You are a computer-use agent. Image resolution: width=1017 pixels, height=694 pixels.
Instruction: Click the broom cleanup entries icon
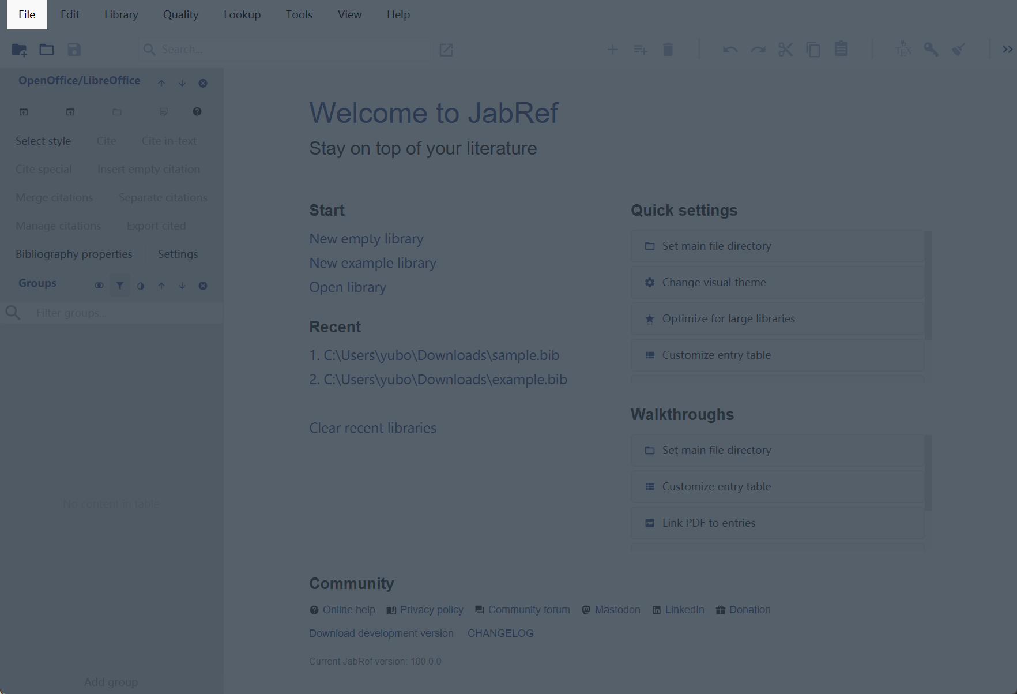pos(959,50)
